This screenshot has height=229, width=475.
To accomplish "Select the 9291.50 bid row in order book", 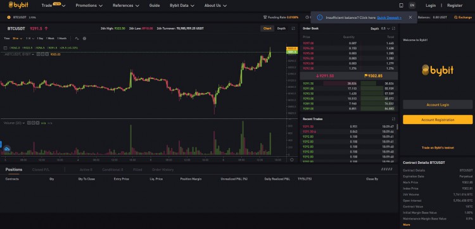I will (348, 84).
